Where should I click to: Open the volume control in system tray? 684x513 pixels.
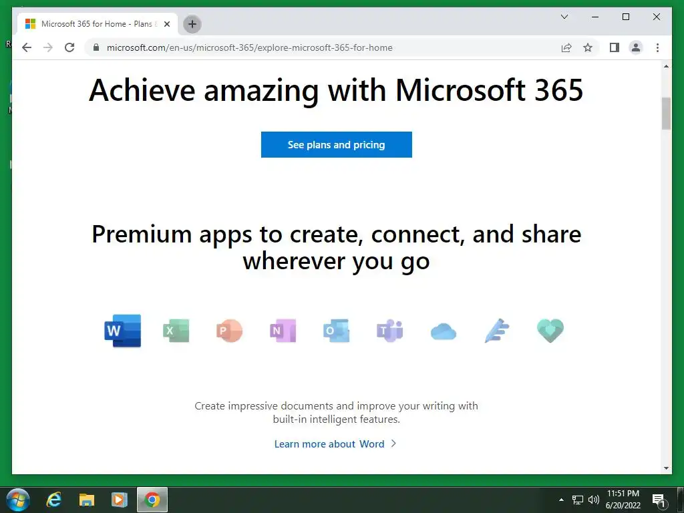pyautogui.click(x=593, y=500)
